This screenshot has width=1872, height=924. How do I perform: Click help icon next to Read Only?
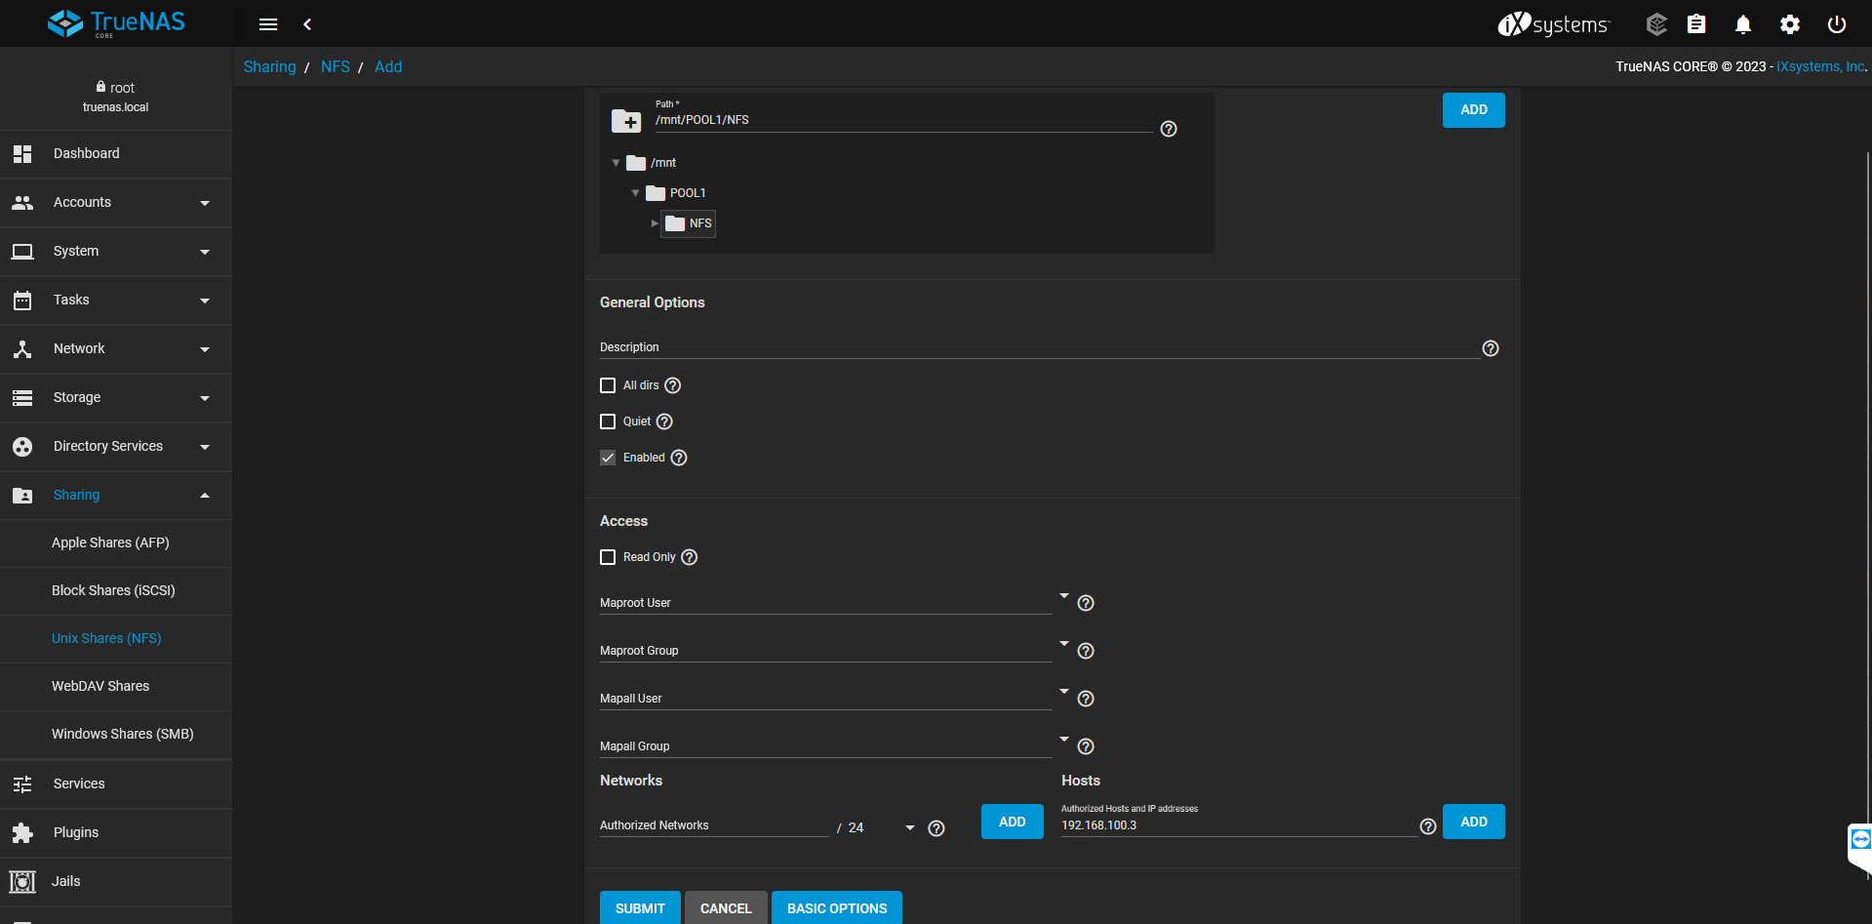(689, 557)
